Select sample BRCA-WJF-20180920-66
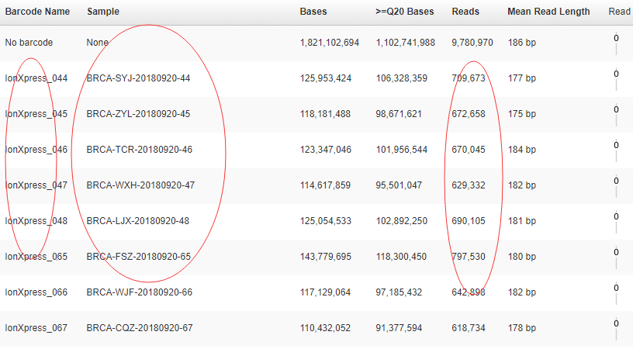Screen dimensions: 633x349 pos(140,292)
